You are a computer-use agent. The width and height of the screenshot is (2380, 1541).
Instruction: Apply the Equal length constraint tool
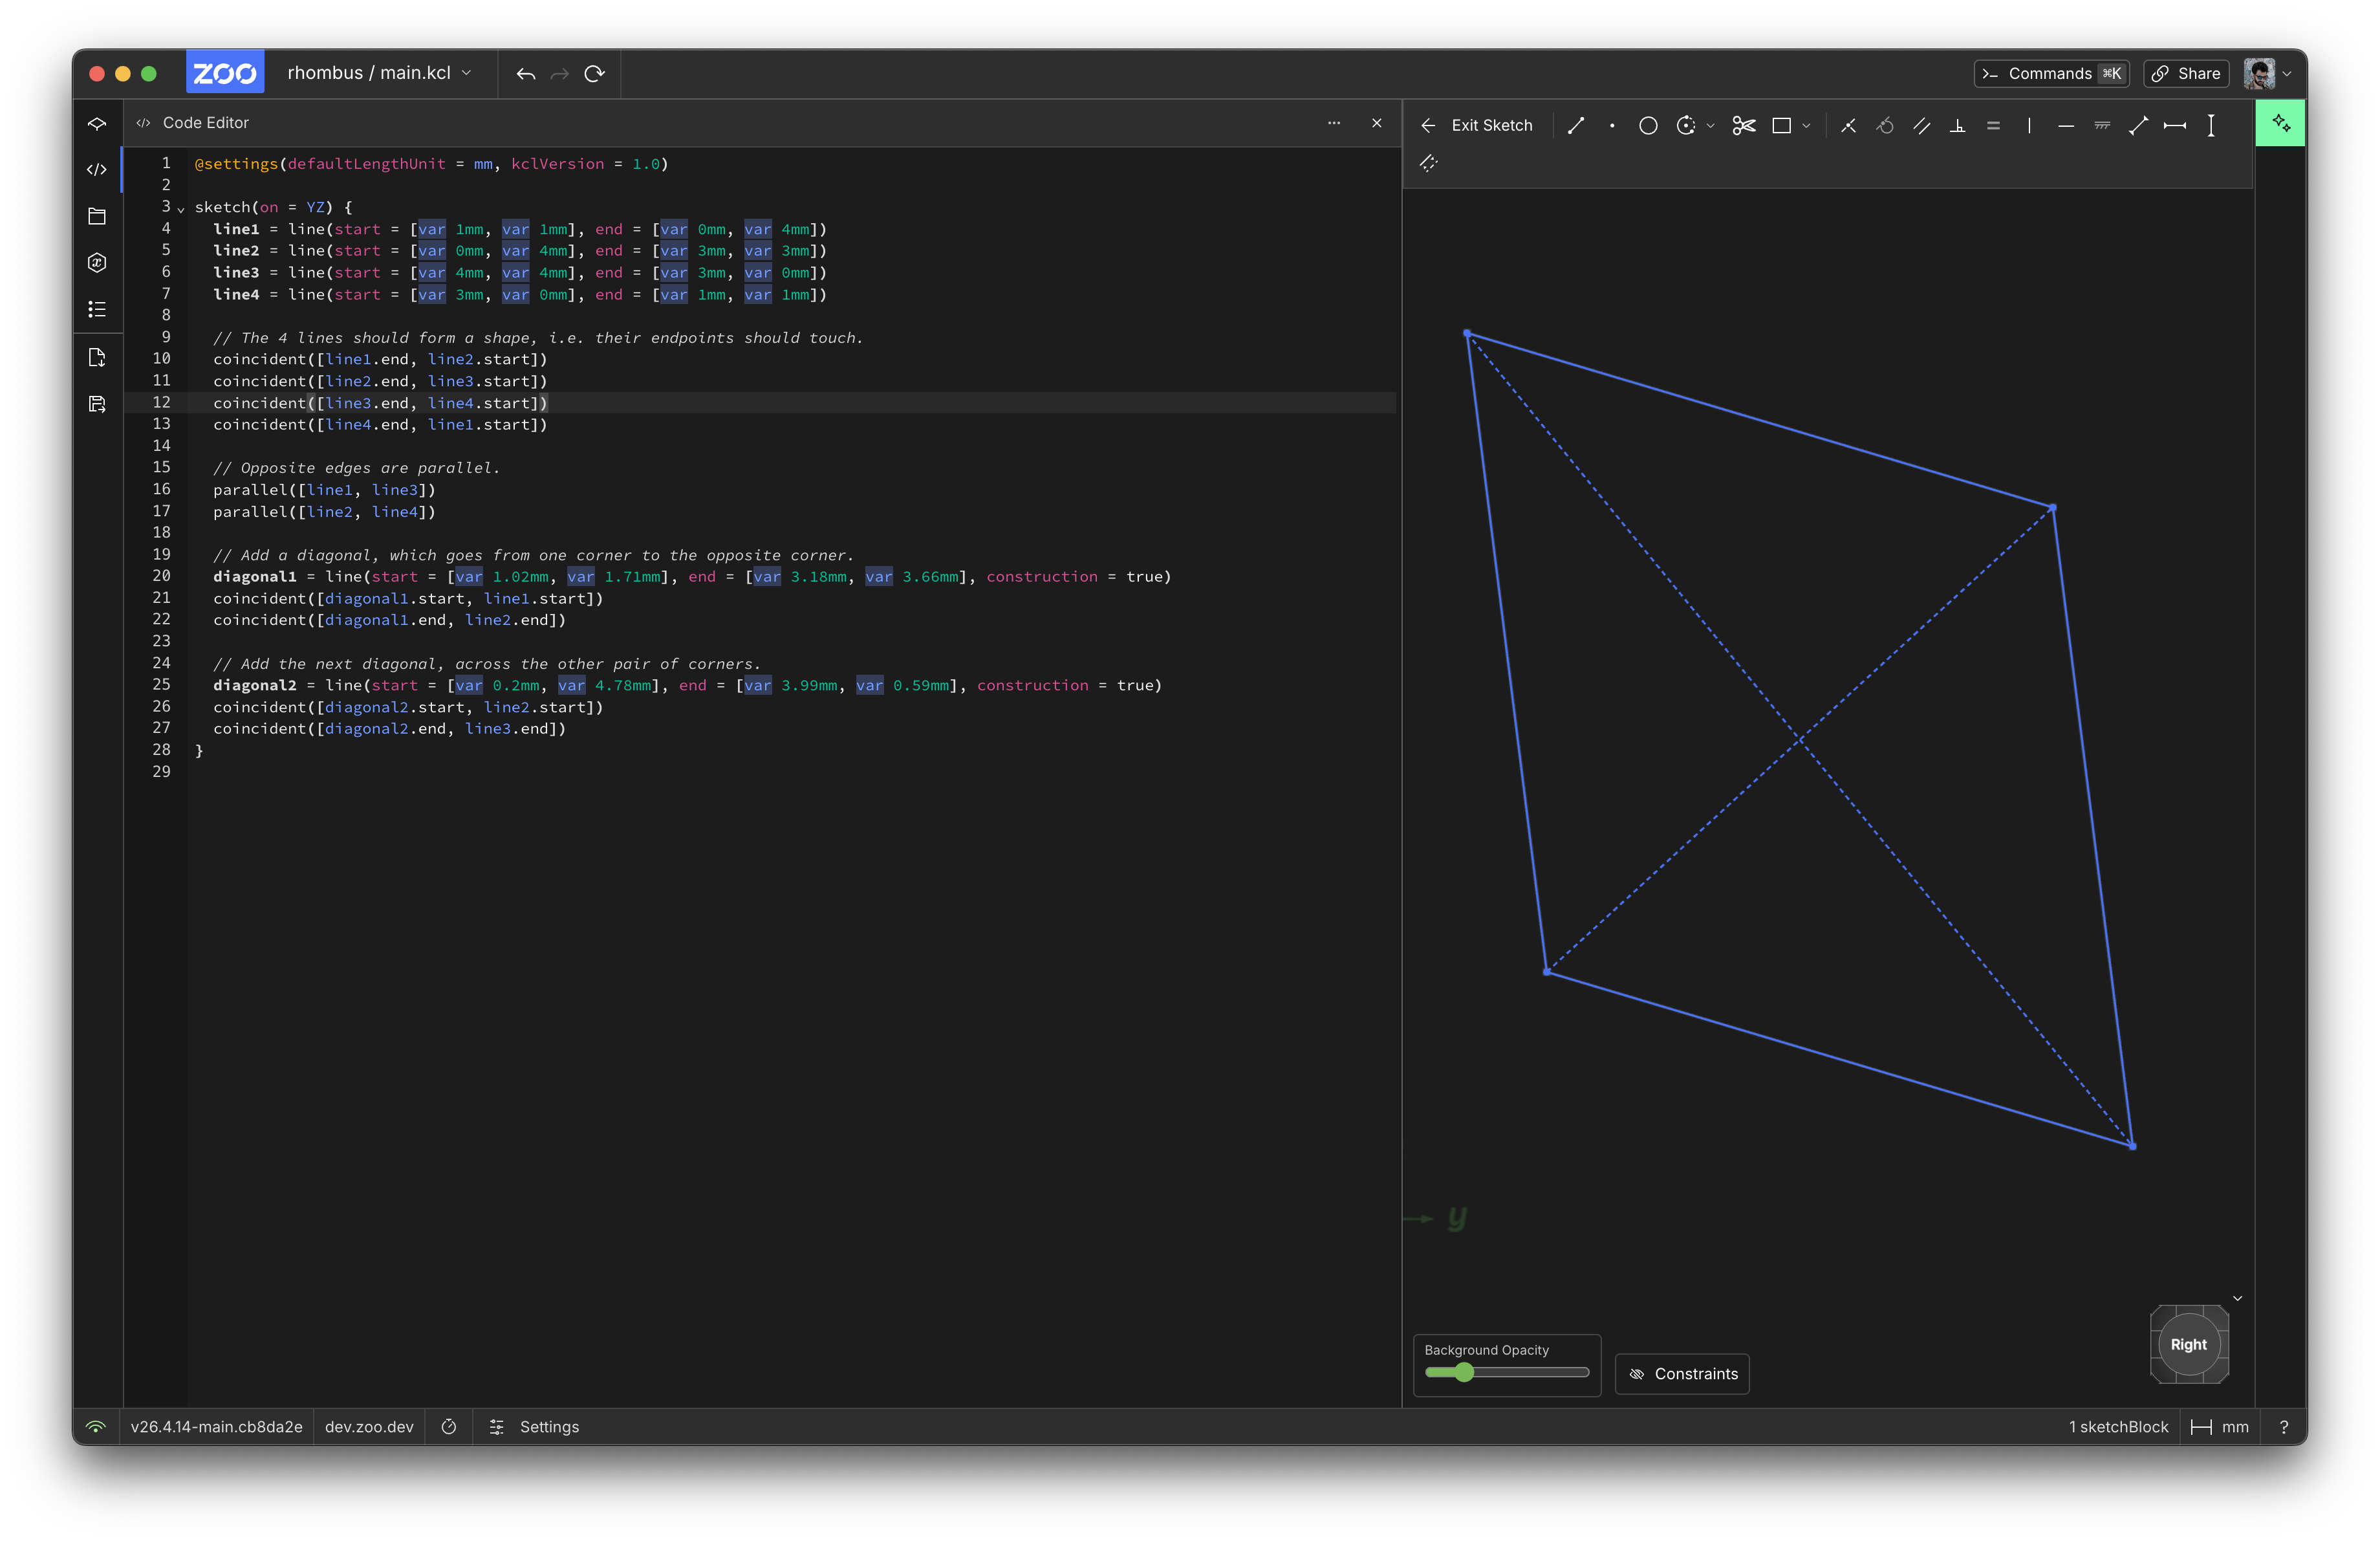pyautogui.click(x=1993, y=125)
